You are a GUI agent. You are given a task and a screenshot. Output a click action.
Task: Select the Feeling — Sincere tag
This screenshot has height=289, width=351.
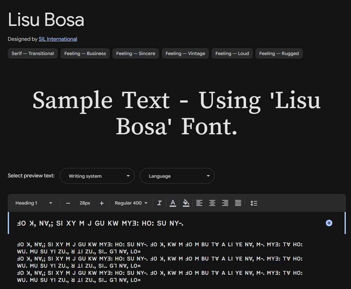[136, 53]
